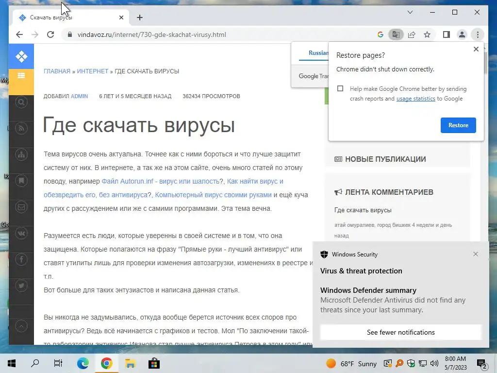Open the envelope contact sidebar icon
Viewport: 497px width, 373px height.
[x=21, y=207]
